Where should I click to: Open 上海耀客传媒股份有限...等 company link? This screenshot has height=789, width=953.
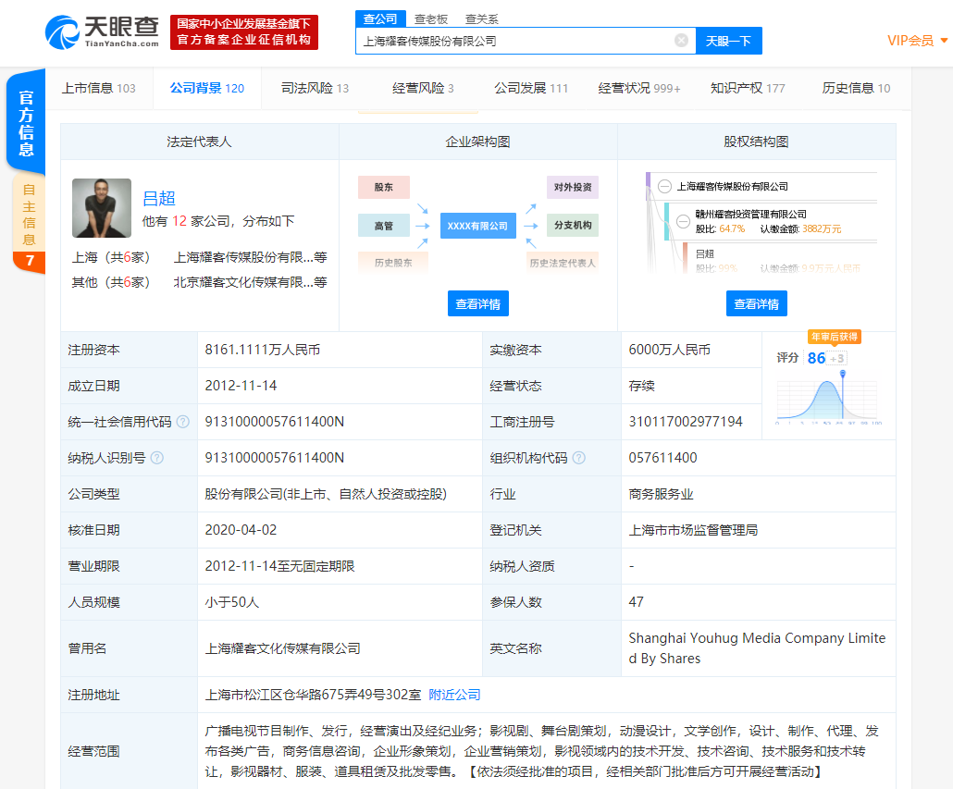coord(251,257)
